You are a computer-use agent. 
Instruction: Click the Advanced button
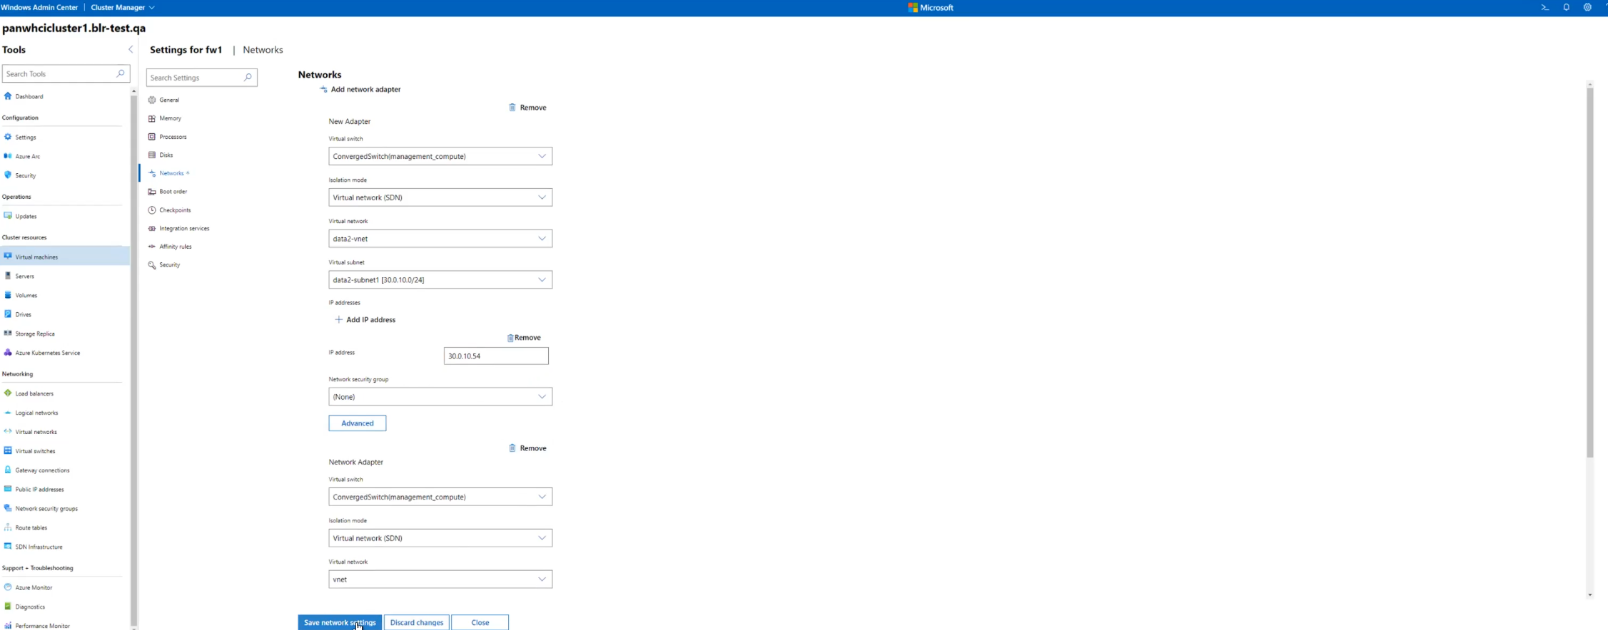358,423
